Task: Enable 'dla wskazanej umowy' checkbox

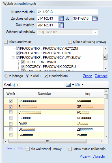Action: pyautogui.click(x=28, y=149)
